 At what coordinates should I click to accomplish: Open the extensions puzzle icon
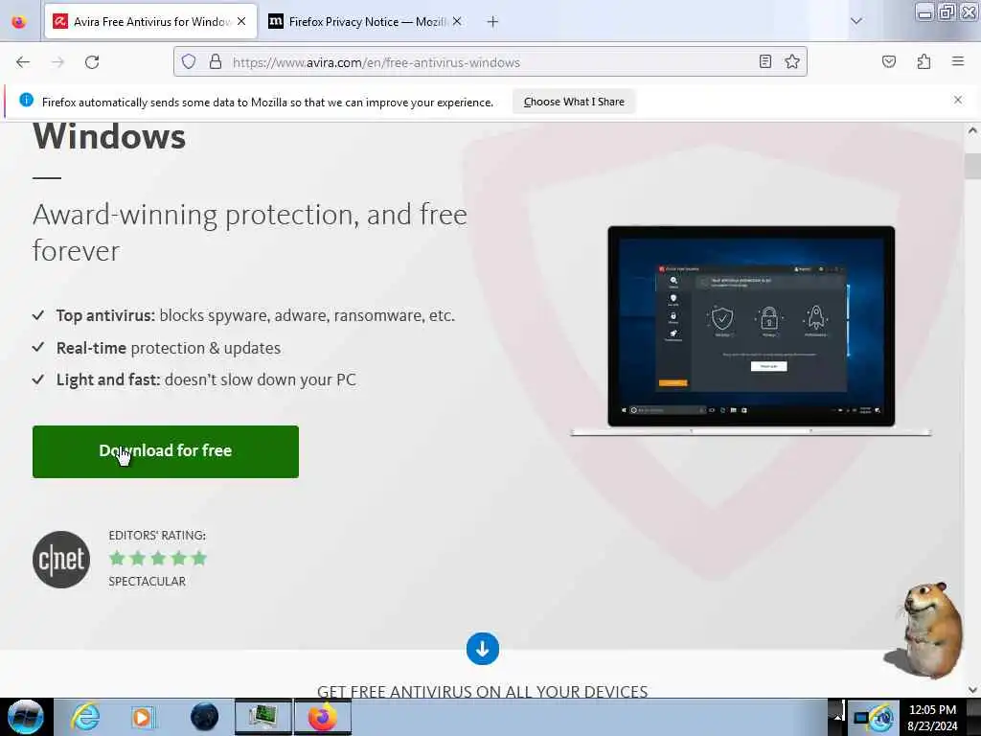(924, 61)
